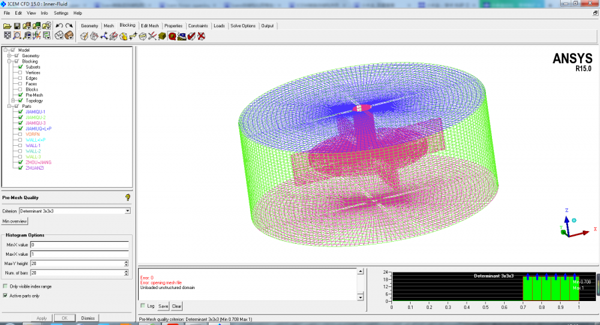Image resolution: width=600 pixels, height=325 pixels.
Task: Switch to the Edit Mesh tab
Action: pyautogui.click(x=150, y=26)
